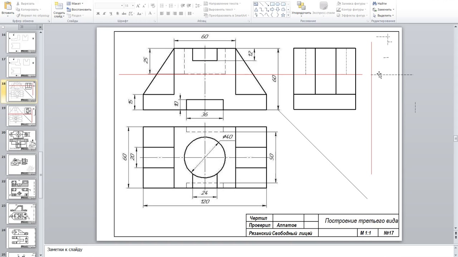458x257 pixels.
Task: Select slide 16 thumbnail
Action: 21,43
